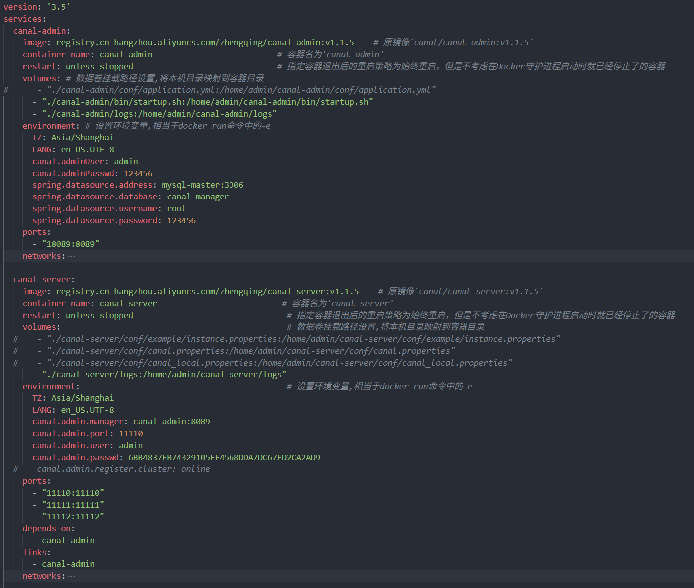Click the version: '3.5' line

[x=37, y=7]
